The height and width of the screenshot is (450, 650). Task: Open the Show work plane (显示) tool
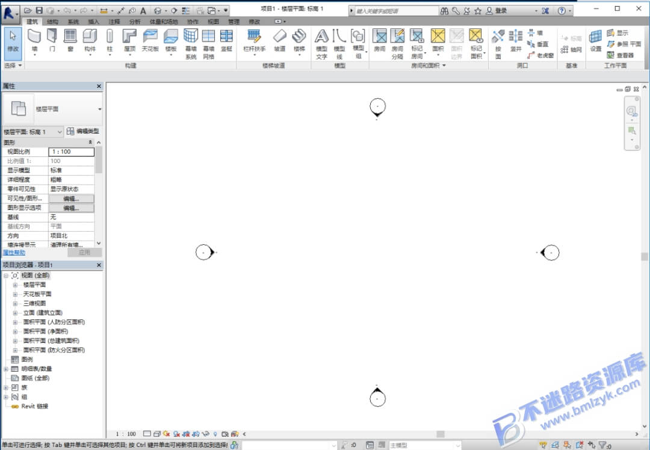tap(617, 32)
